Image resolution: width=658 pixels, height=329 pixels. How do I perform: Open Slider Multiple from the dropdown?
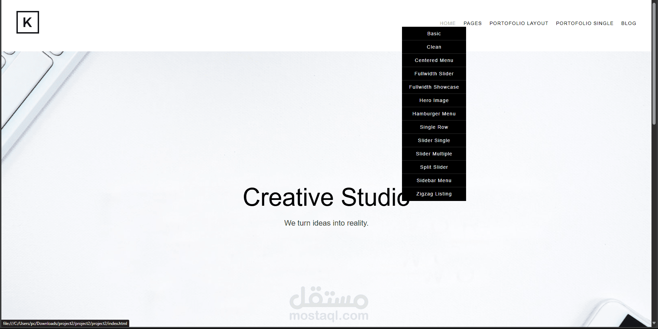pos(434,154)
